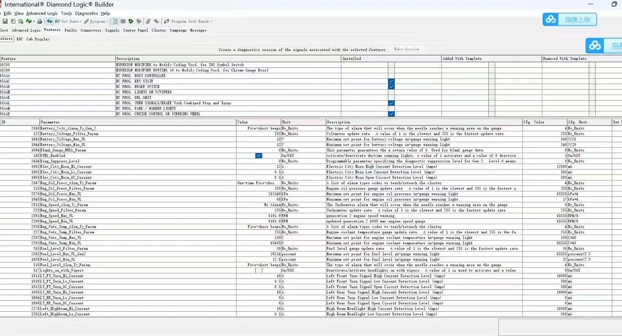Click the gray square stop toolbar icon

point(123,21)
